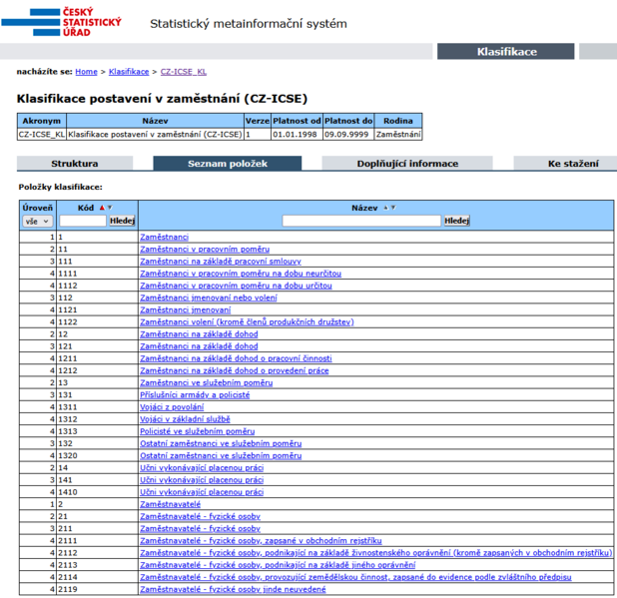
Task: Sort Název column ascending with up arrow
Action: pyautogui.click(x=385, y=208)
